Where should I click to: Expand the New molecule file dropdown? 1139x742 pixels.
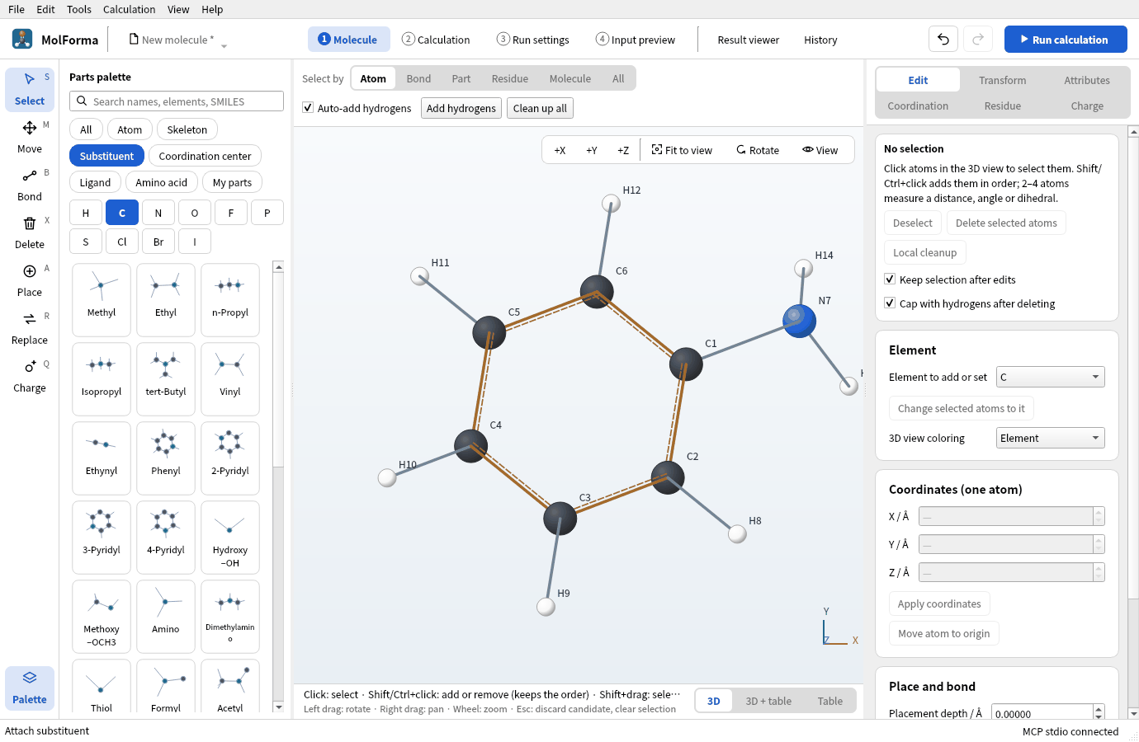(x=224, y=46)
